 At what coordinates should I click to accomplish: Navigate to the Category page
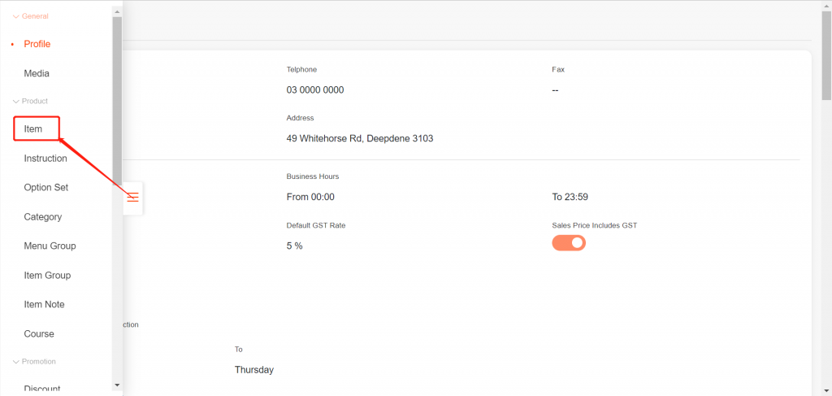[x=43, y=217]
